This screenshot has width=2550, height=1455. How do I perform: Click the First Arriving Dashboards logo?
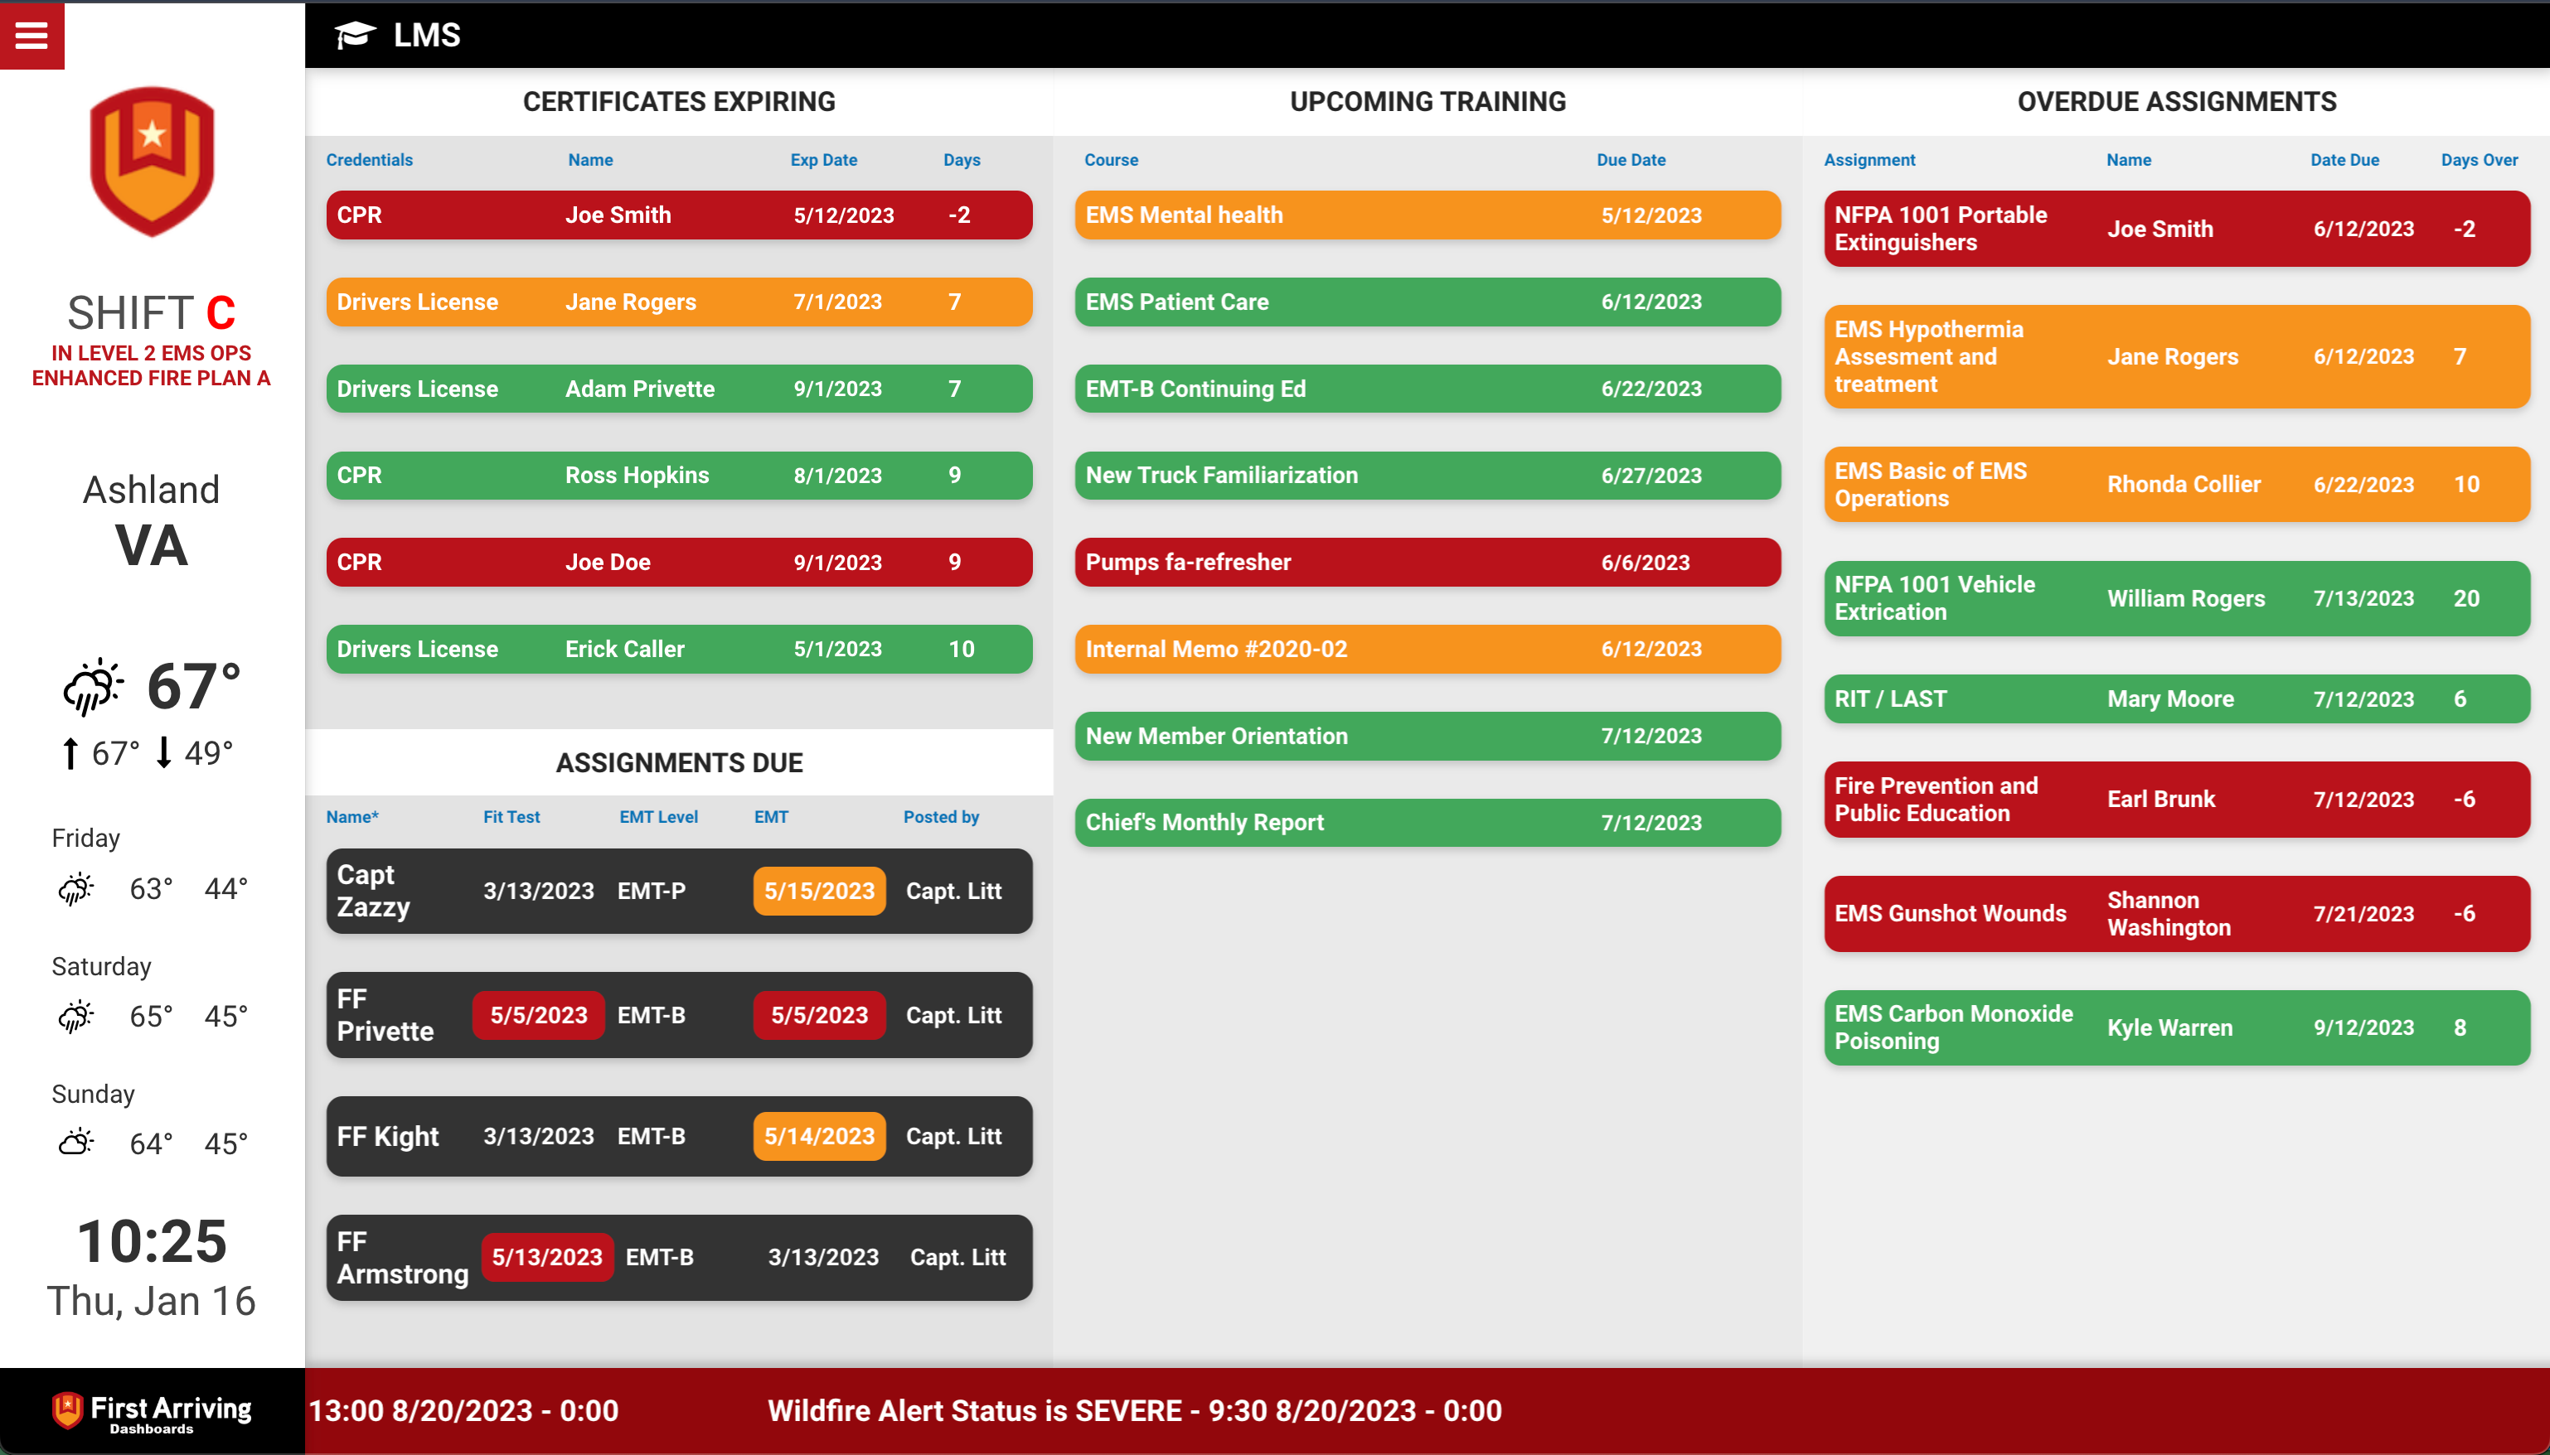click(x=152, y=1412)
